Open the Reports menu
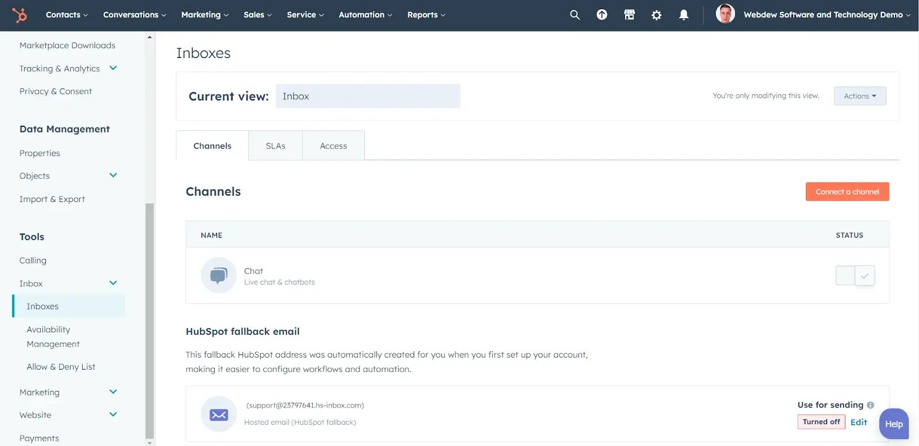The height and width of the screenshot is (446, 919). (x=426, y=15)
